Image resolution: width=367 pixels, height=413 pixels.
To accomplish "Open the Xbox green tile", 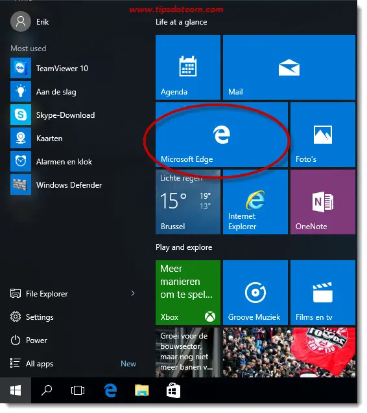I will 188,293.
